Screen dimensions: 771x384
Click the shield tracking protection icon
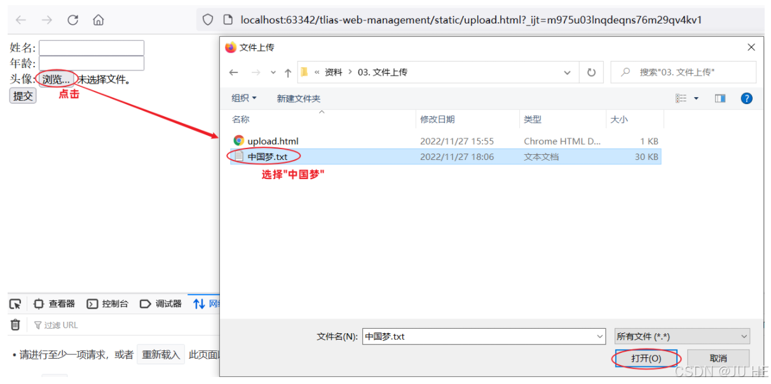[x=208, y=20]
